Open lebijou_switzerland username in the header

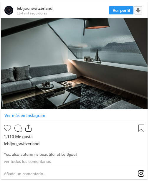point(34,8)
